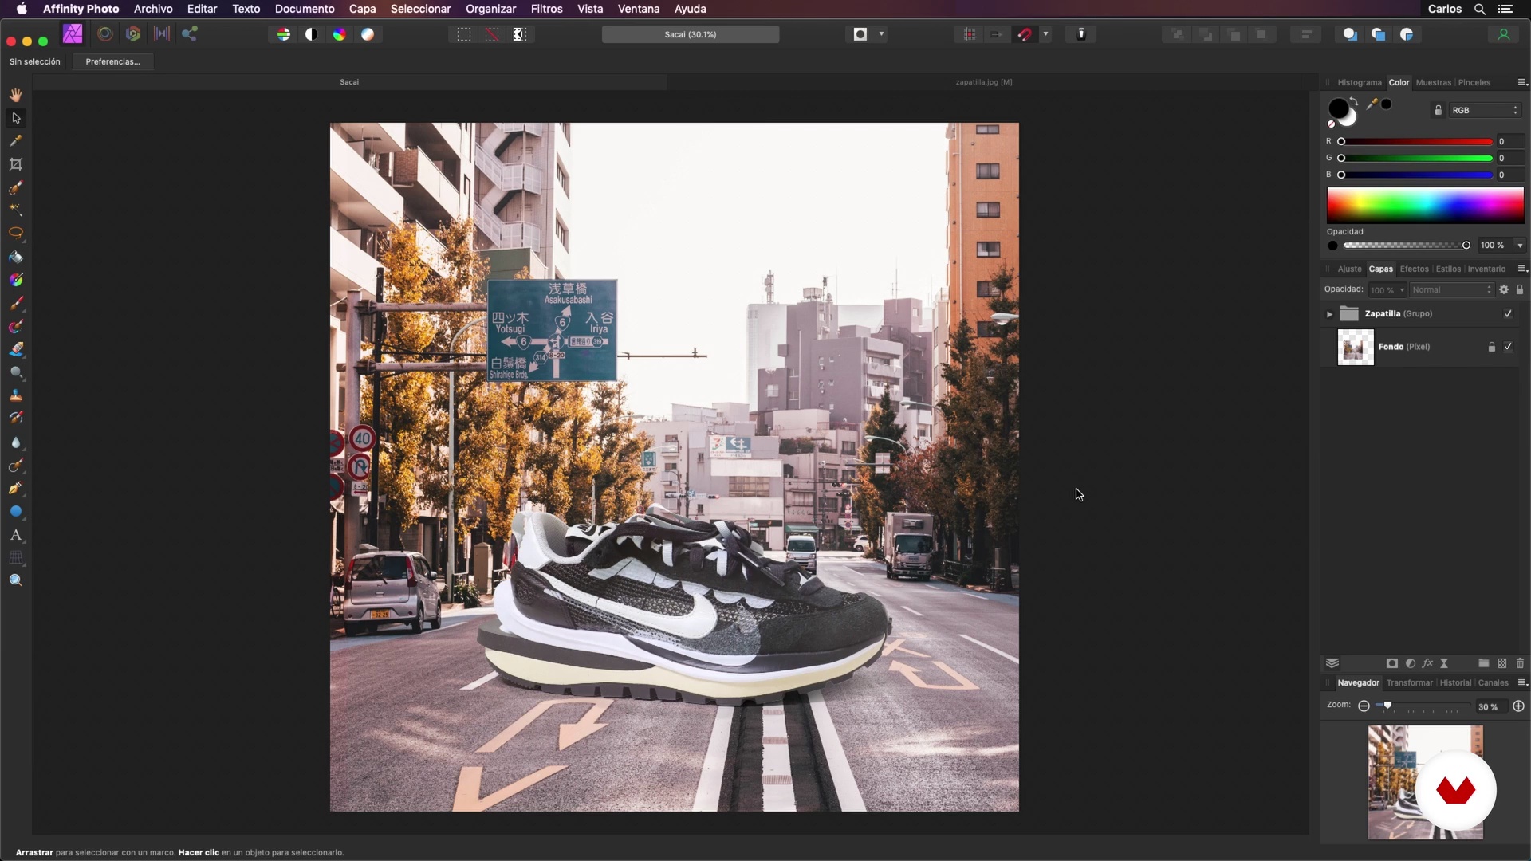Open Color panel options menu

[1521, 82]
